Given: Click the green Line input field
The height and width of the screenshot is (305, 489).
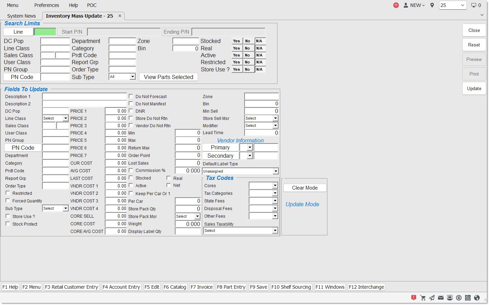Looking at the screenshot, I should 45,32.
